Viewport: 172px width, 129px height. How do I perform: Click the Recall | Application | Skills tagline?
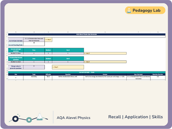pos(136,117)
